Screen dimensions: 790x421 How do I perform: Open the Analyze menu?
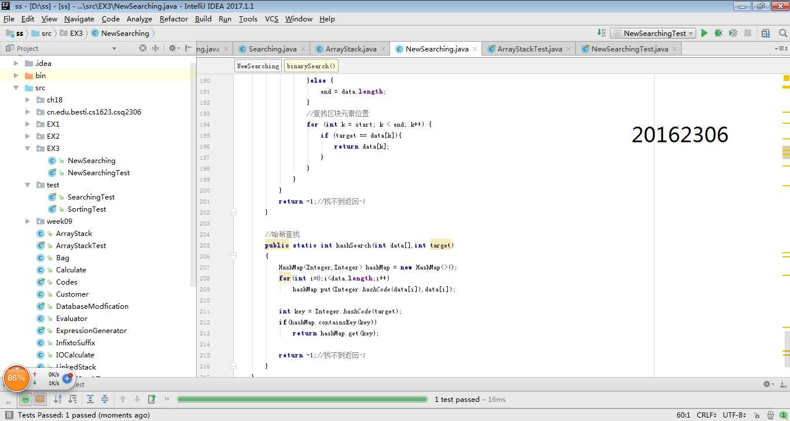pos(139,19)
